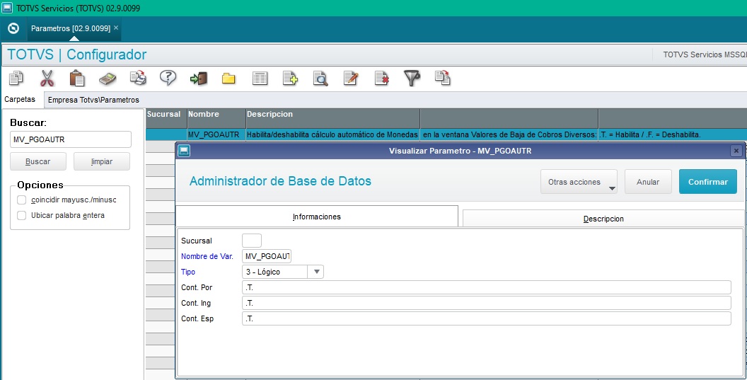Screen dimensions: 747x380
Task: Click the scissors Cut icon
Action: [x=47, y=78]
